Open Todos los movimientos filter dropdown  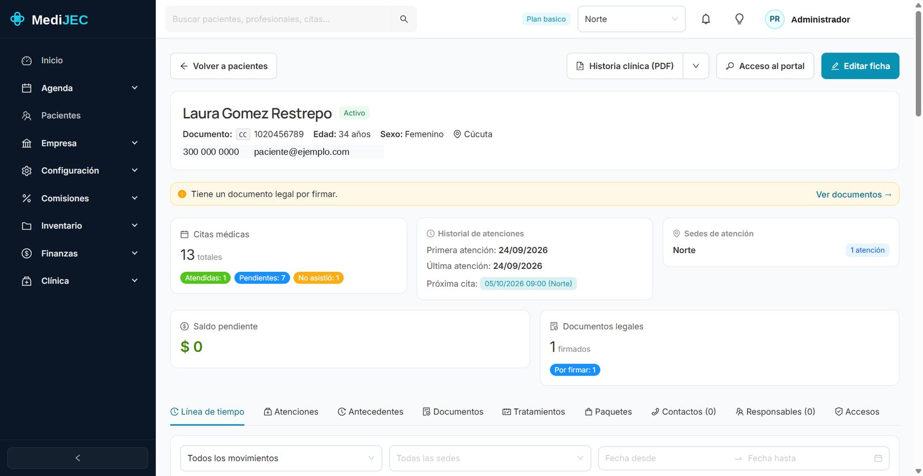point(281,458)
